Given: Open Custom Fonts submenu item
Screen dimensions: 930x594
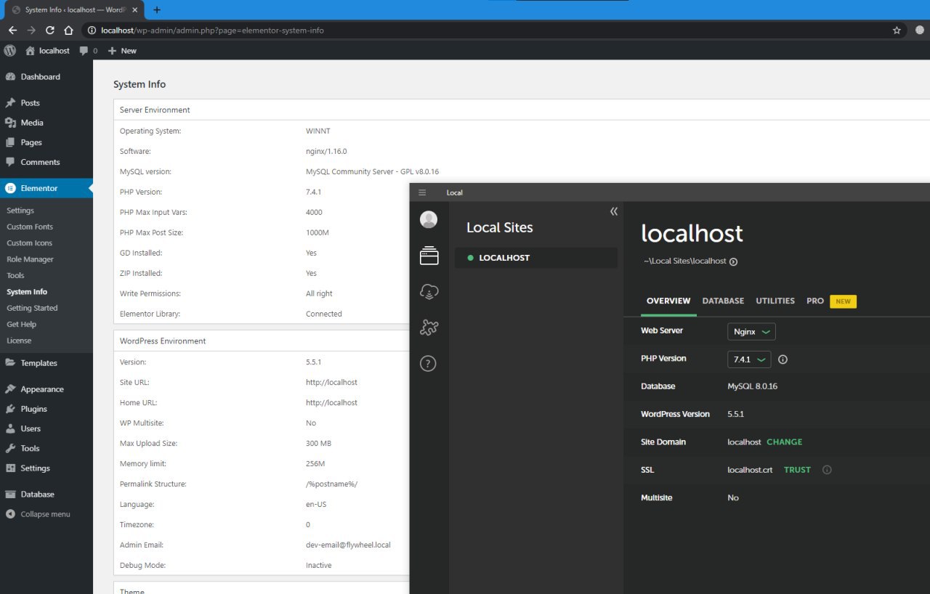Looking at the screenshot, I should point(30,227).
